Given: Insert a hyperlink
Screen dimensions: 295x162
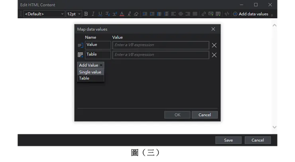Looking at the screenshot, I should [204, 14].
